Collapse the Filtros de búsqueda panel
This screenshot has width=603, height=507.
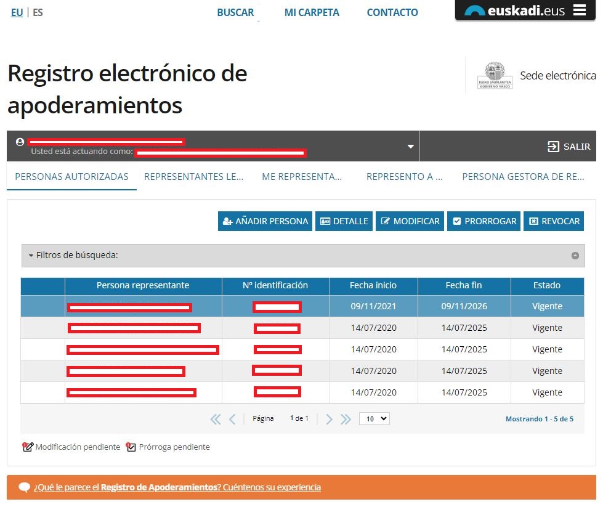pyautogui.click(x=576, y=255)
